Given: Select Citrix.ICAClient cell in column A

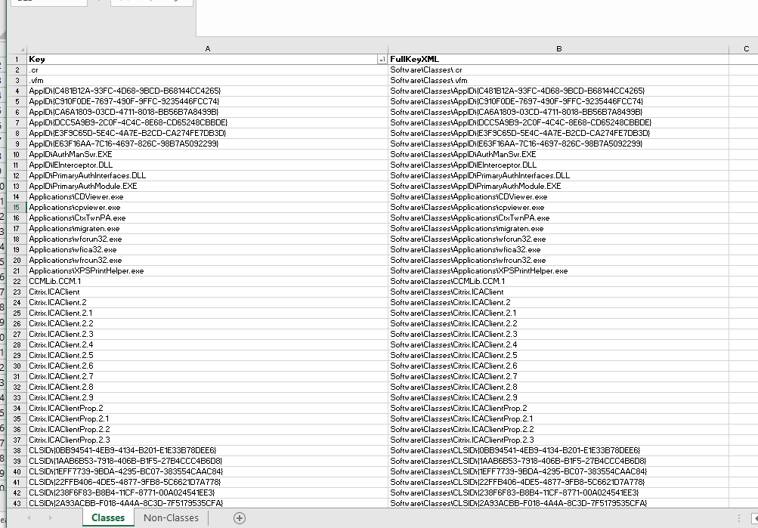Looking at the screenshot, I should point(207,292).
